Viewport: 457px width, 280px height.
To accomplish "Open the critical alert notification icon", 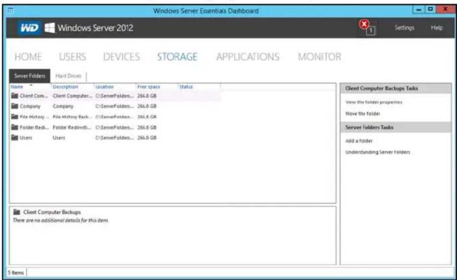I will [367, 28].
